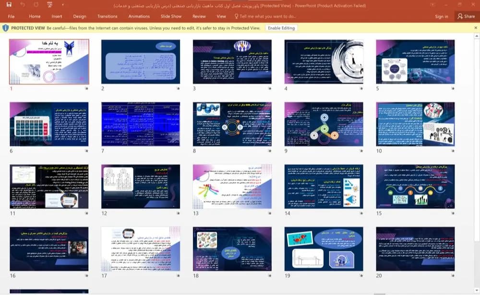Select slide 8 thumbnail
The width and height of the screenshot is (480, 295).
232,124
